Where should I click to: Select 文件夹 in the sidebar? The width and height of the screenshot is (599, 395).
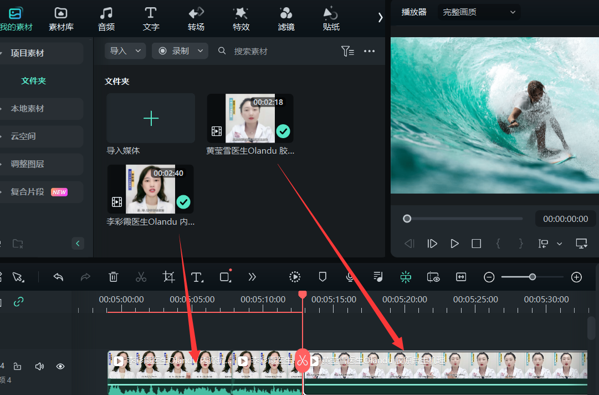click(x=34, y=80)
